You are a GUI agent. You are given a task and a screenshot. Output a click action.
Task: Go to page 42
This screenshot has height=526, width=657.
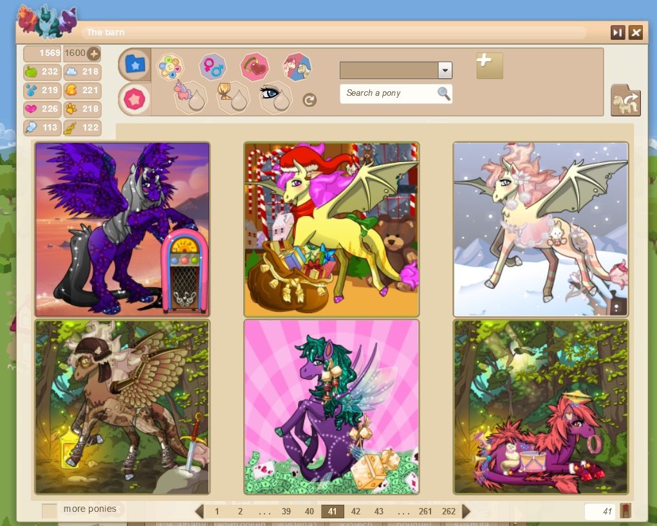[x=356, y=511]
